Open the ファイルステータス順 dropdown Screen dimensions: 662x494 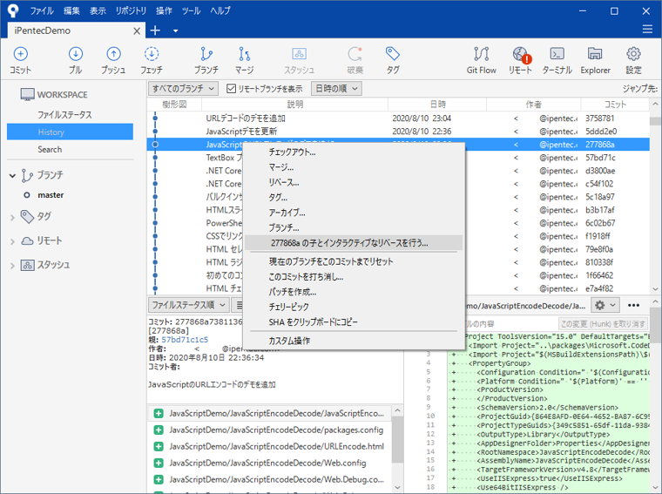click(x=189, y=305)
